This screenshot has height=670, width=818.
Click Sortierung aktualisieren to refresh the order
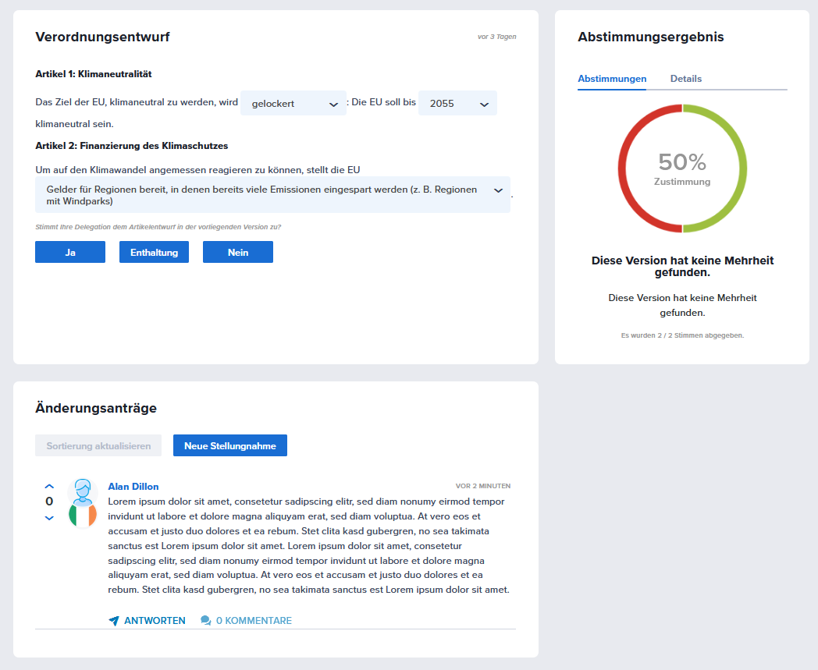point(98,445)
